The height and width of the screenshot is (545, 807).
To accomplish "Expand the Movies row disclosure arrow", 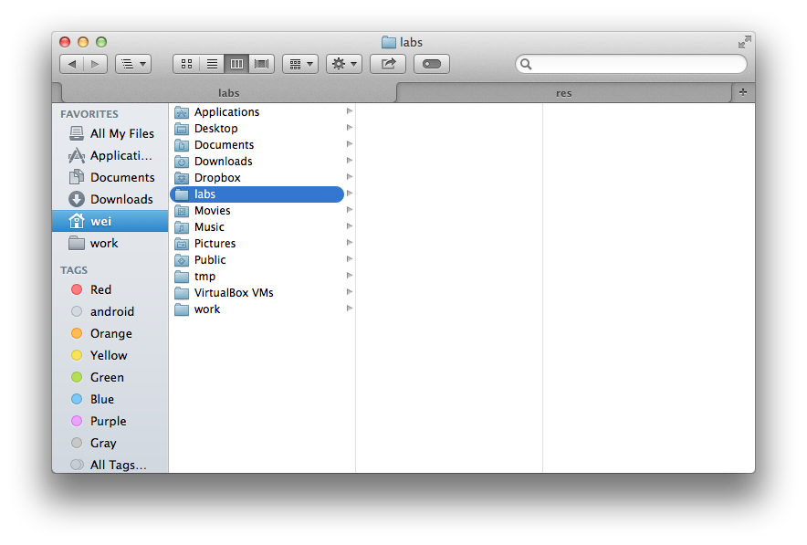I will click(x=350, y=210).
